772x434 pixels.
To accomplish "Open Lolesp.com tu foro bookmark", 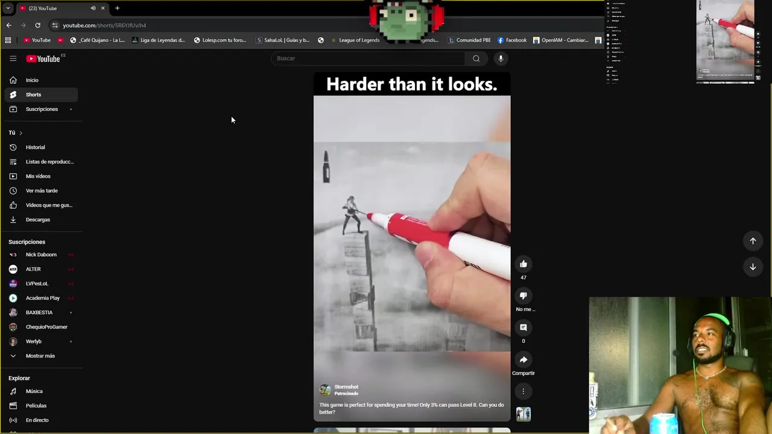I will click(x=220, y=40).
